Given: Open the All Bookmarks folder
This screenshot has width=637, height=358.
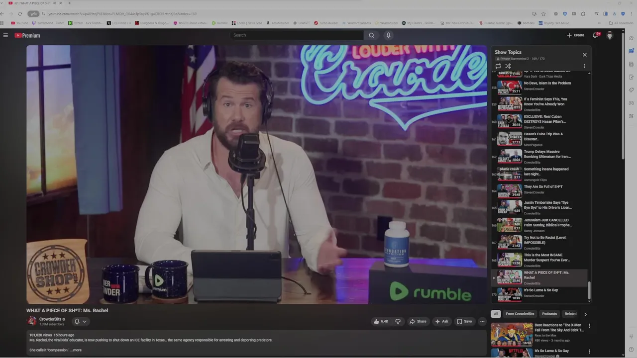Looking at the screenshot, I should 621,23.
